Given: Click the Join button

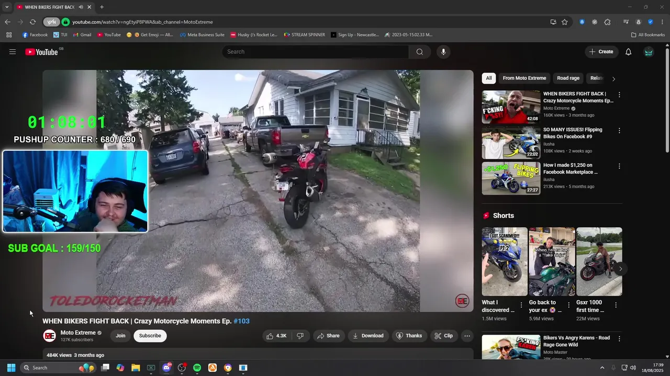Looking at the screenshot, I should (120, 336).
